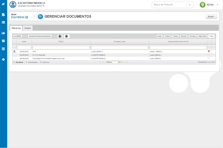This screenshot has height=148, width=223.
Task: Open the Ajuda dropdown
Action: pyautogui.click(x=211, y=16)
